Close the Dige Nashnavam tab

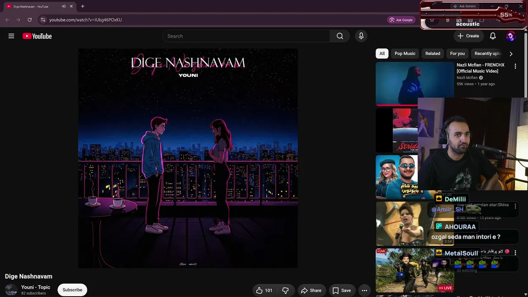71,6
